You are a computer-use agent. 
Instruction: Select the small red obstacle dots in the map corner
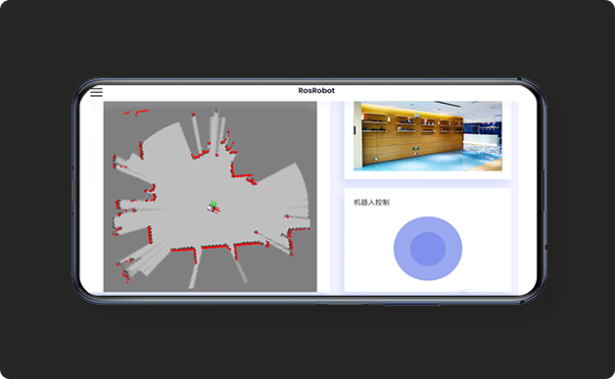pyautogui.click(x=136, y=113)
